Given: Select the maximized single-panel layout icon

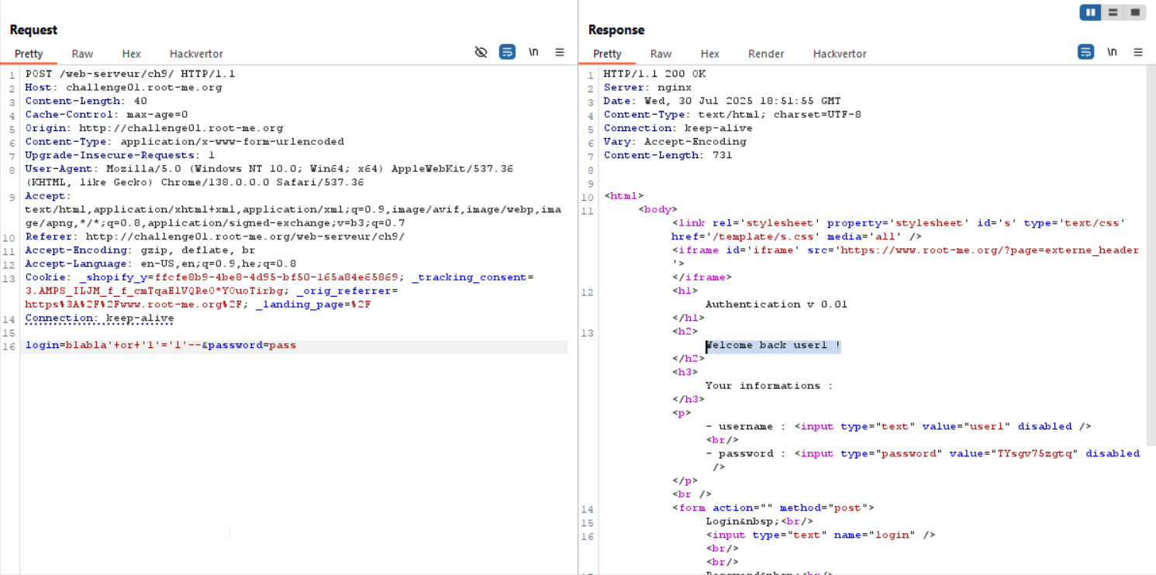Looking at the screenshot, I should [1135, 12].
